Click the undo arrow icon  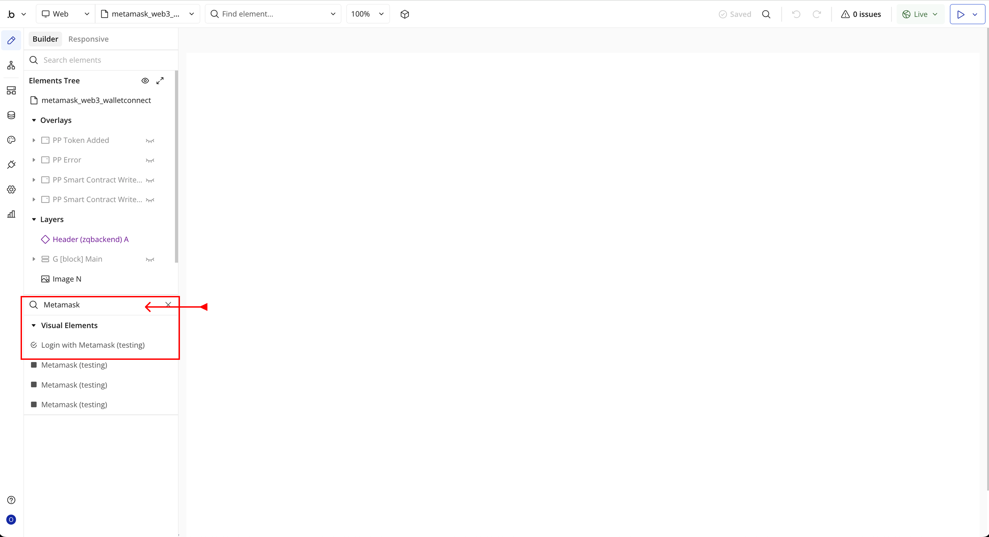[x=796, y=14]
